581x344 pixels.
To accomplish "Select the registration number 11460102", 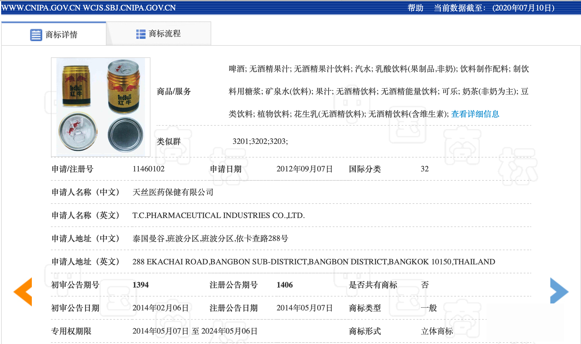I will click(x=148, y=169).
